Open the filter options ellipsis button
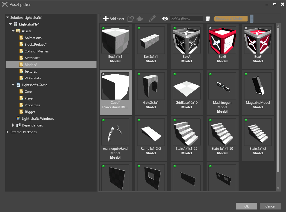The width and height of the screenshot is (286, 212). coord(251,19)
